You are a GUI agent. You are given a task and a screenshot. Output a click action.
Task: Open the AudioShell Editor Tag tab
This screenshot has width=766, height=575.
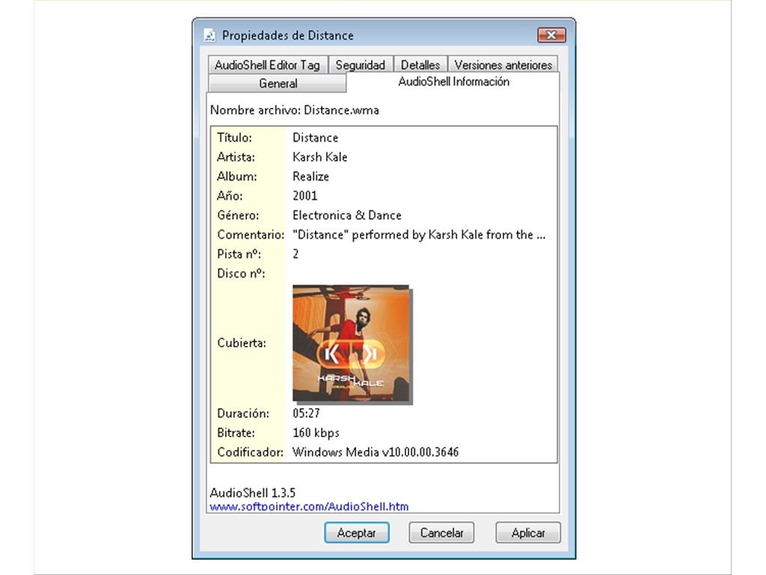coord(267,65)
